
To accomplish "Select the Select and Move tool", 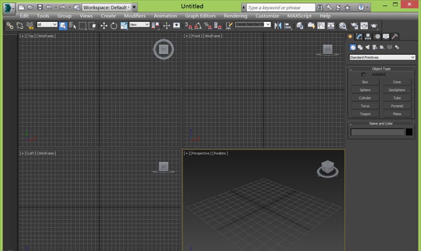I will (104, 26).
